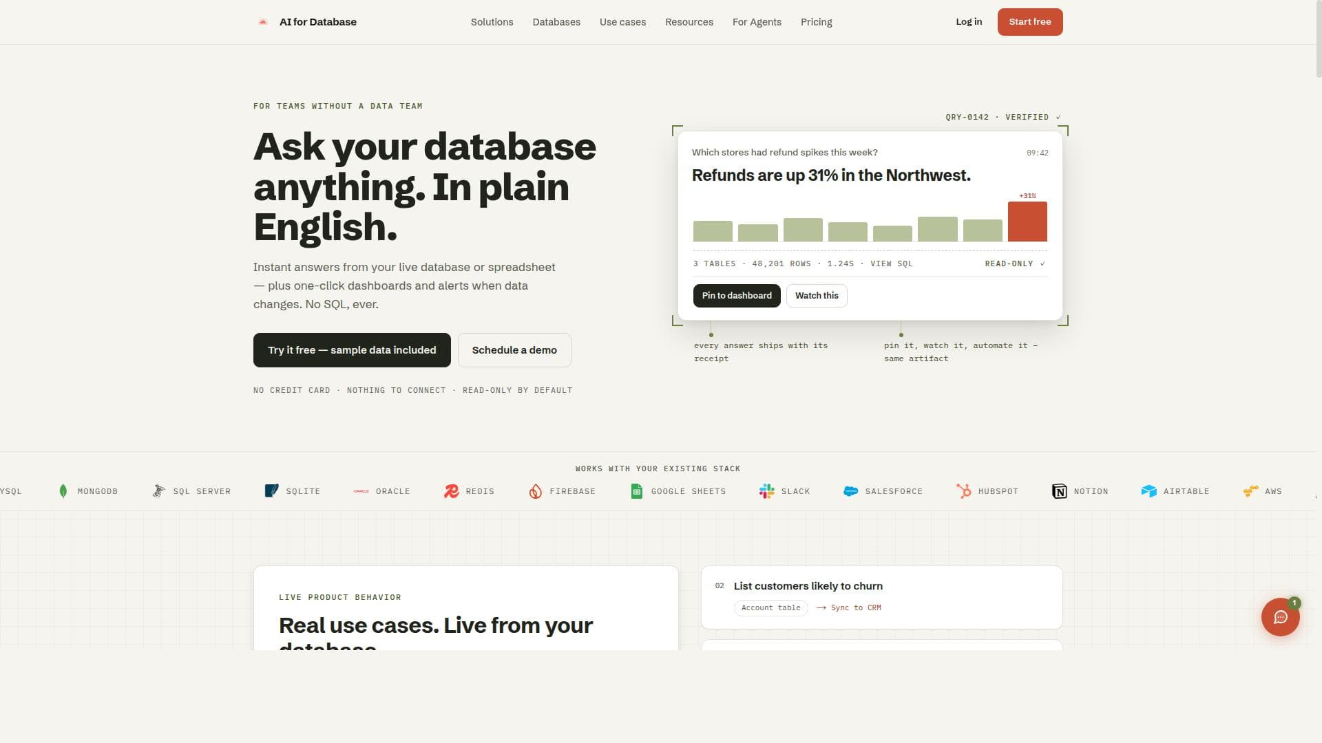Click the HubSpot logo icon

(x=964, y=491)
